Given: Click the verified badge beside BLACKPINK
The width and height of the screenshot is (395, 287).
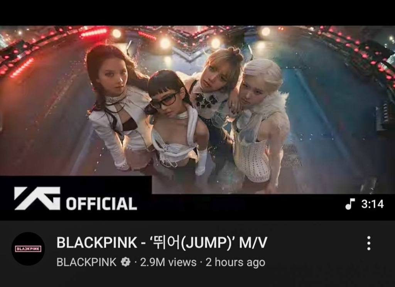Looking at the screenshot, I should pyautogui.click(x=125, y=262).
